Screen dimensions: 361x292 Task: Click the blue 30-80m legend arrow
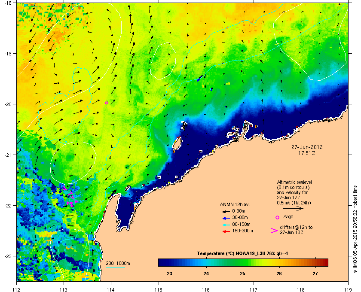pos(226,218)
